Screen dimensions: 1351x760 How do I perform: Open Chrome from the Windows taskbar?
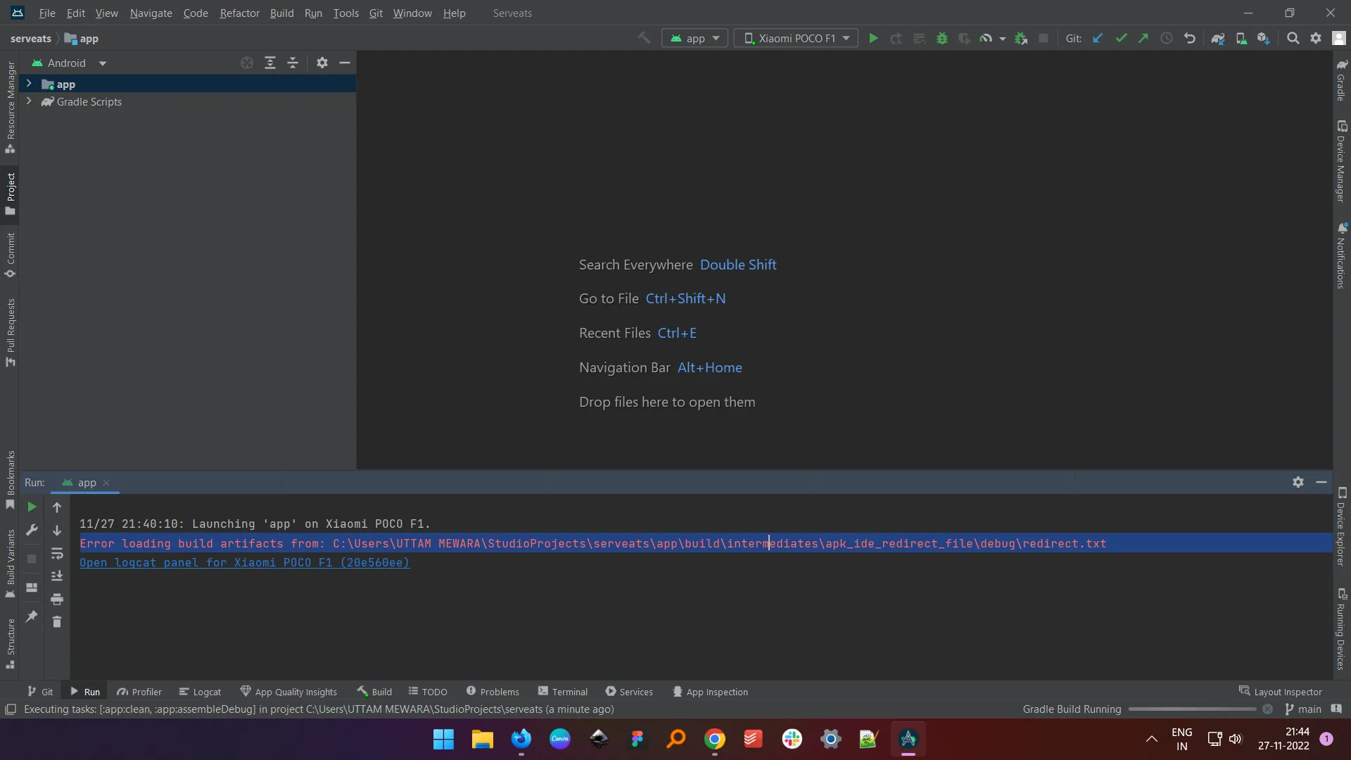[x=715, y=739]
